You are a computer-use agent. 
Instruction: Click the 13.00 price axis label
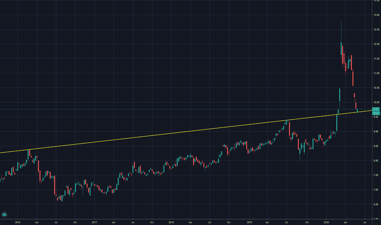tap(377, 15)
